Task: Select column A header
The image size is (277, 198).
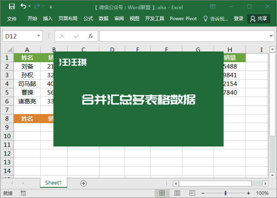Action: (x=27, y=49)
